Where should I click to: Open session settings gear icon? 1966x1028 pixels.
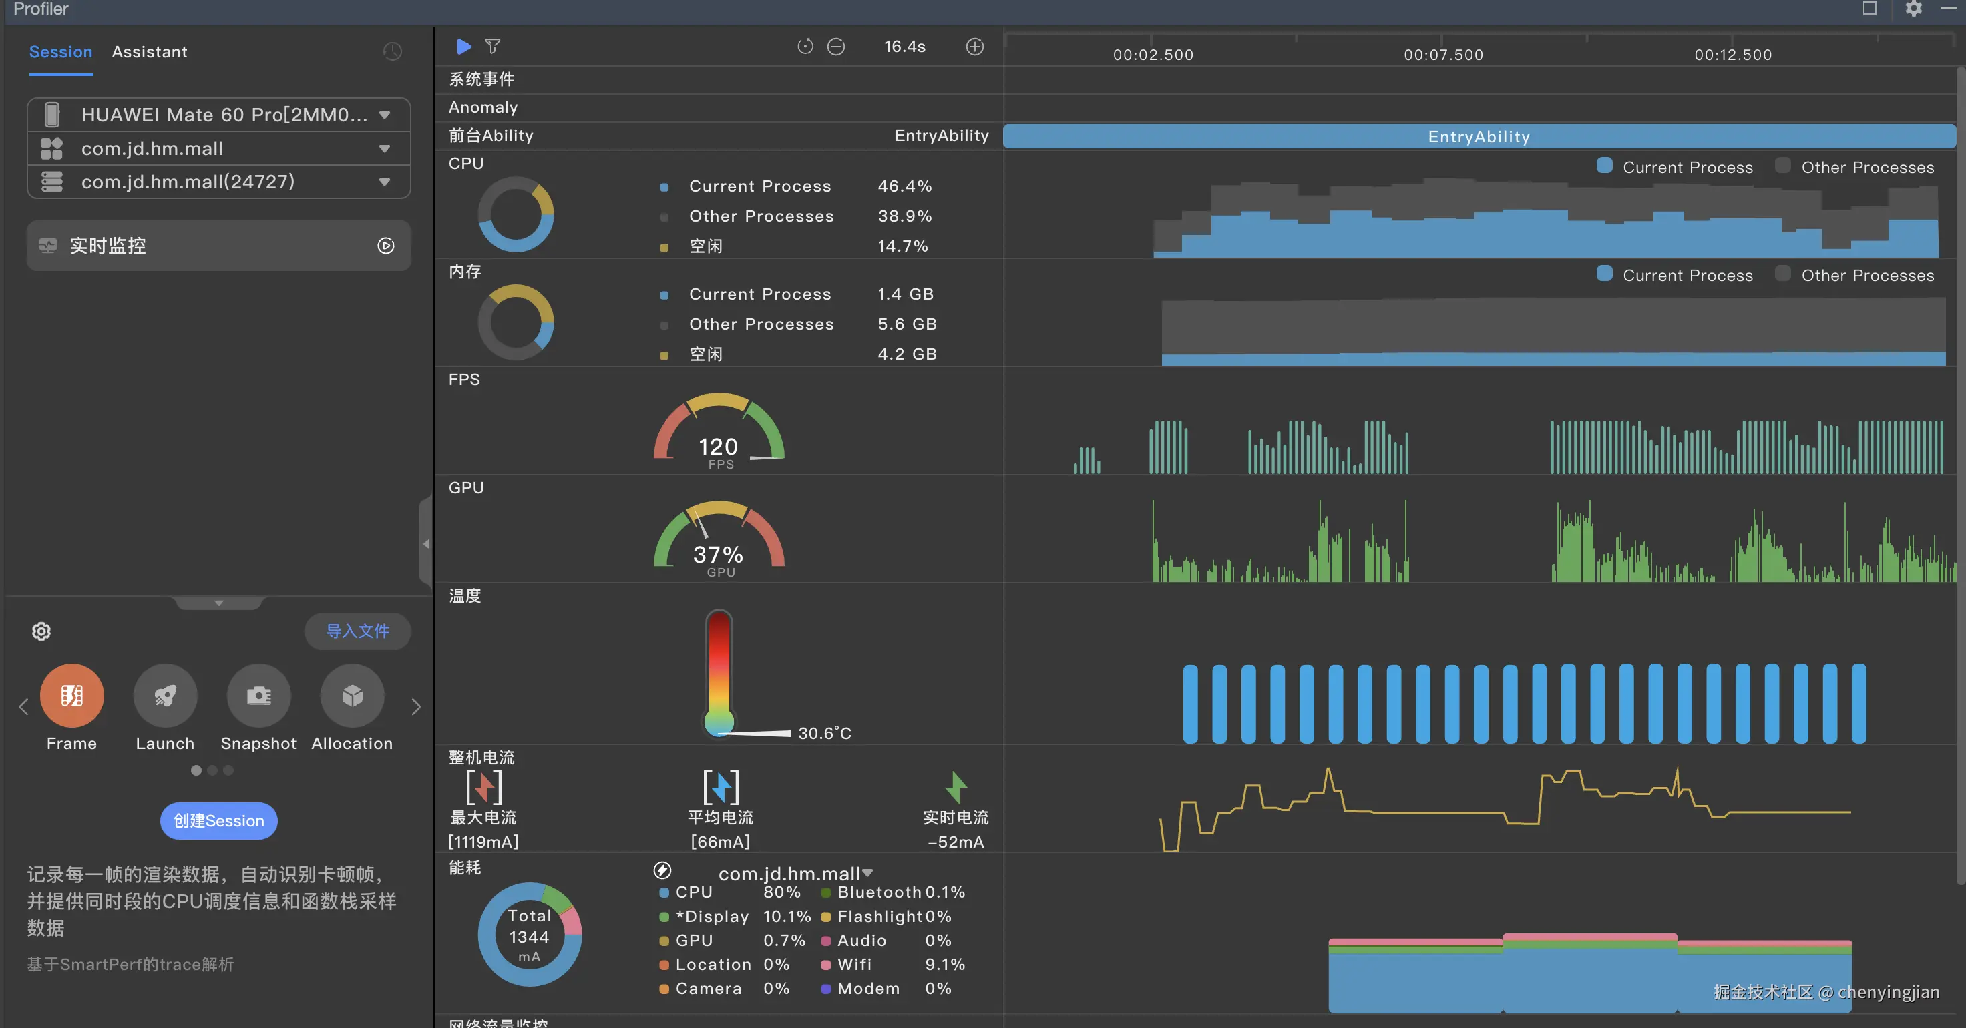tap(41, 631)
